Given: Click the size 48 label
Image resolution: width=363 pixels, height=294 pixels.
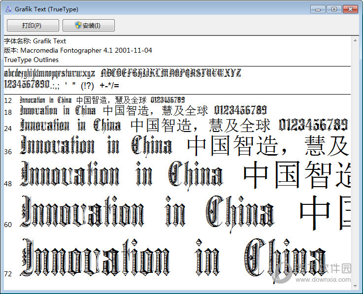Looking at the screenshot, I should (x=8, y=184).
